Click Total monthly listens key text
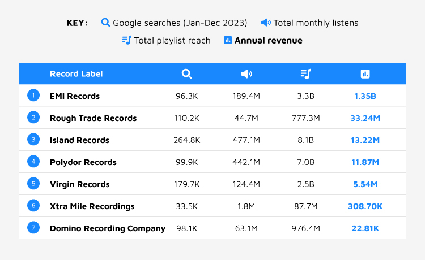Viewport: 425px width, 260px height. (316, 23)
